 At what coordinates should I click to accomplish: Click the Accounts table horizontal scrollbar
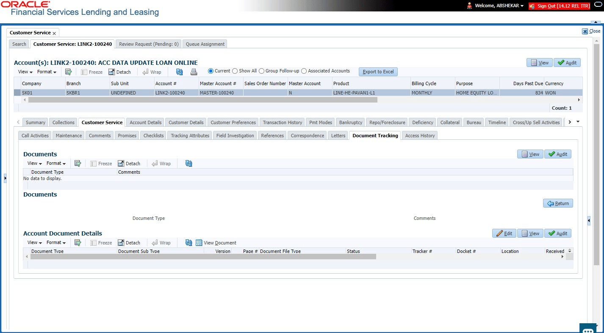pos(202,100)
